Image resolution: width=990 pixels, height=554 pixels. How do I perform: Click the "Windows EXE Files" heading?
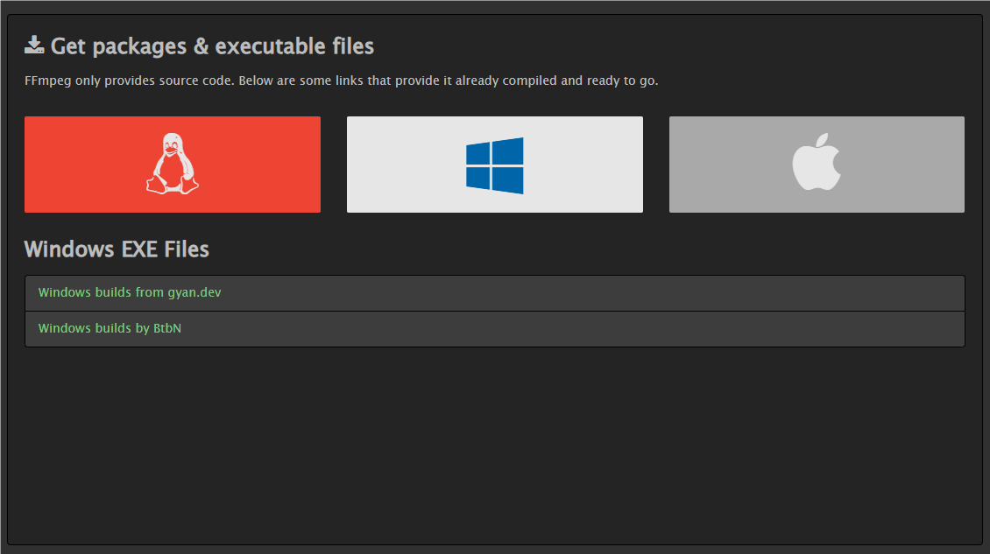117,249
